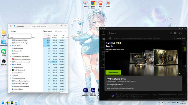Expand Service Host Local Service group
Image resolution: width=188 pixels, height=105 pixels.
[11, 57]
